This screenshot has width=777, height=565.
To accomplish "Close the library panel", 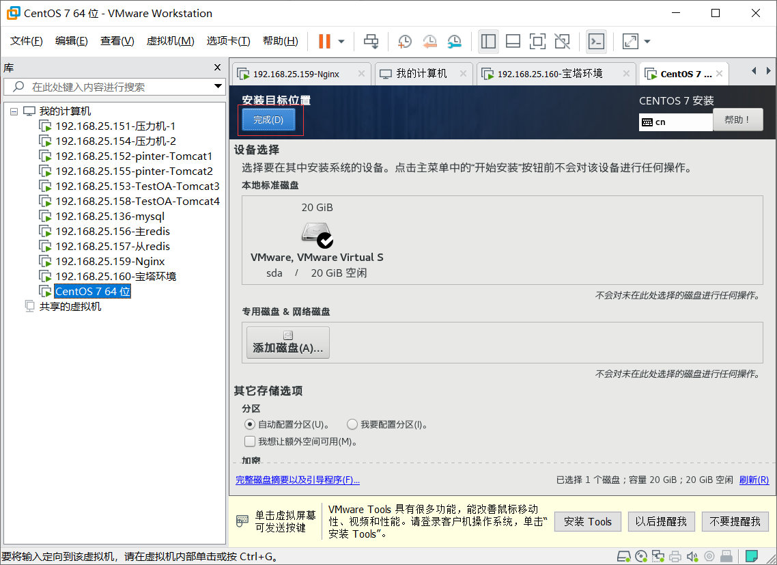I will coord(217,68).
